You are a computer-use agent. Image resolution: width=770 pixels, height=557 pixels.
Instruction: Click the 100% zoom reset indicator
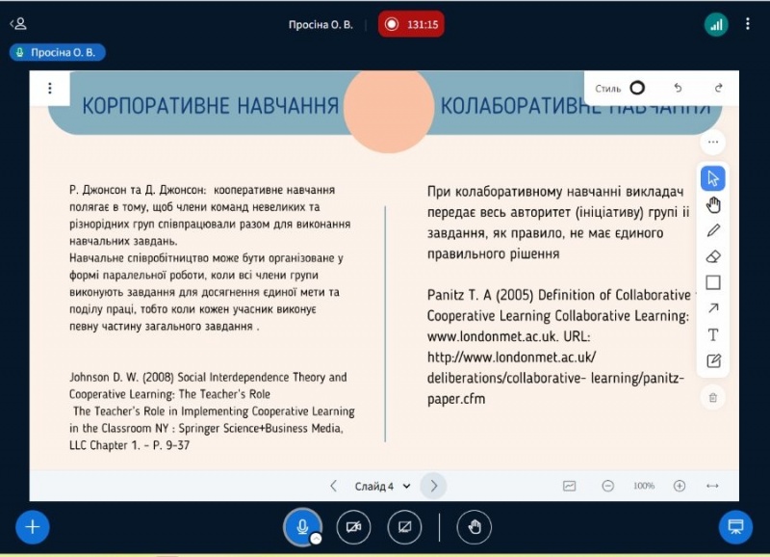coord(644,486)
